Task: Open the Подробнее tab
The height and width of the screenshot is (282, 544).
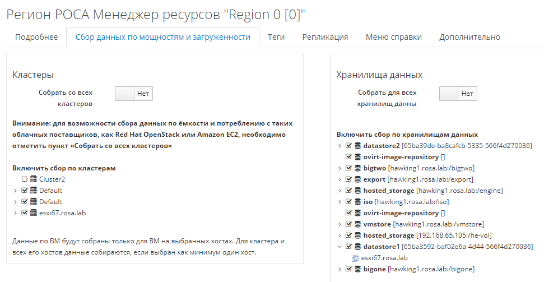Action: [x=36, y=37]
